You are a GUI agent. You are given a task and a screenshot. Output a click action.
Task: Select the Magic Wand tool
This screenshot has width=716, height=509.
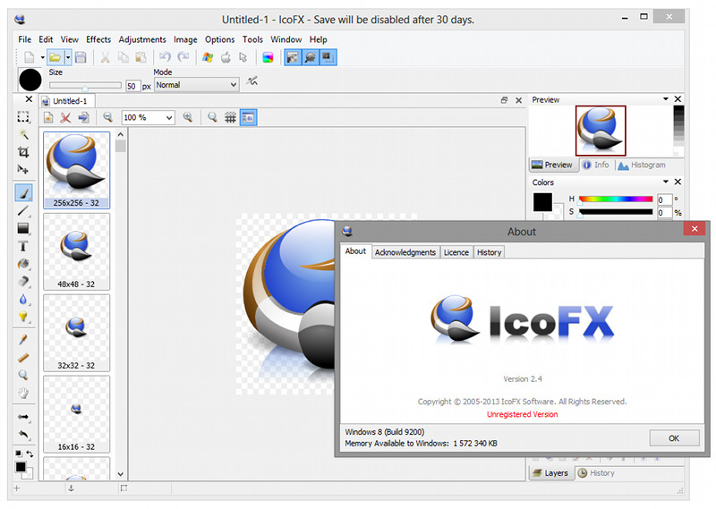click(23, 134)
